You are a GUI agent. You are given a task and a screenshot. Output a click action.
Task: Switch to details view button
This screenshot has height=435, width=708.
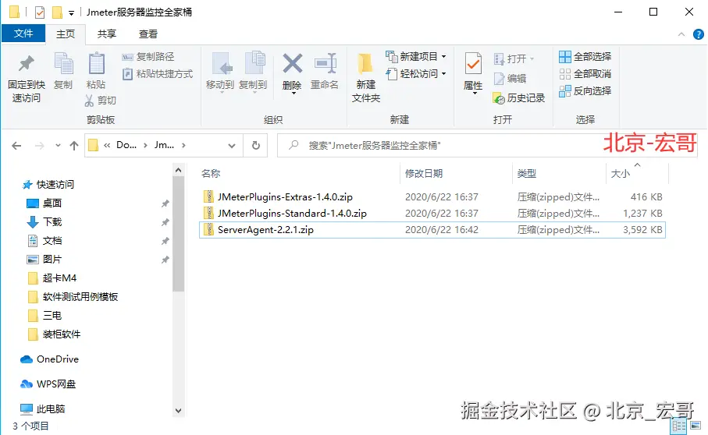678,426
